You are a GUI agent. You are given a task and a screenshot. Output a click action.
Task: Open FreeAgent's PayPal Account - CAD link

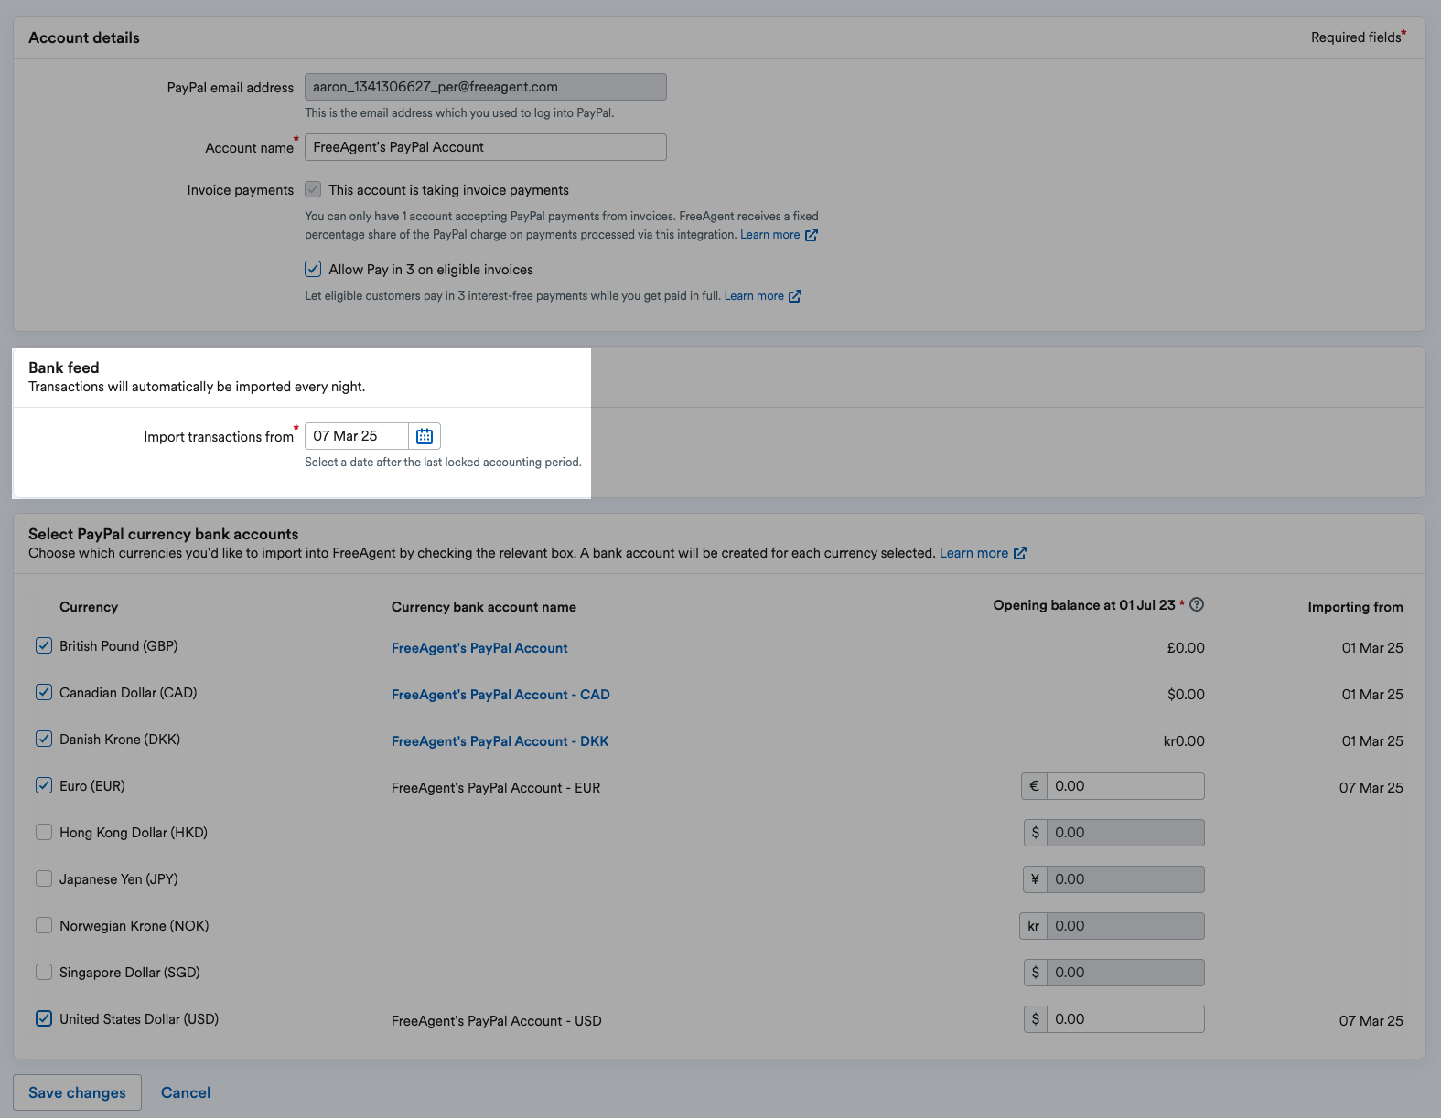click(x=500, y=695)
